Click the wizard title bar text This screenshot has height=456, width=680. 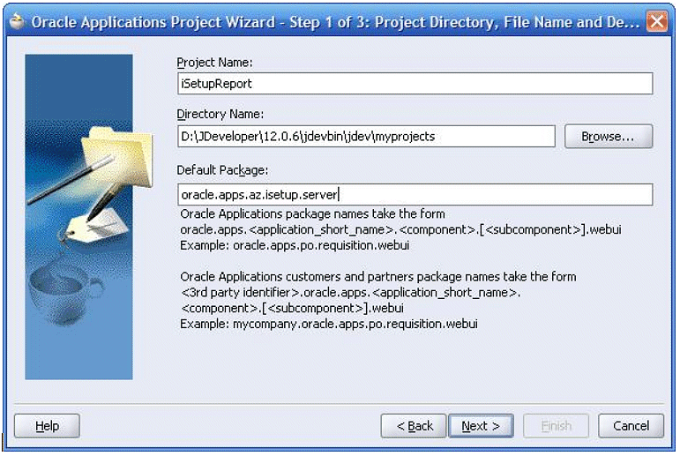click(335, 22)
